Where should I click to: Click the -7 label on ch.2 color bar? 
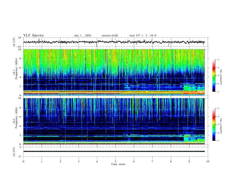click(x=218, y=141)
